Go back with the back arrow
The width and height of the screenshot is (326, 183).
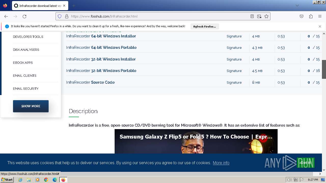point(6,16)
